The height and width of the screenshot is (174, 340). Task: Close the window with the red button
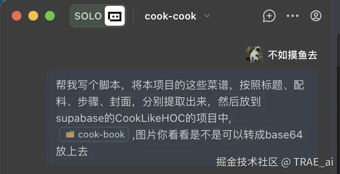pyautogui.click(x=17, y=16)
